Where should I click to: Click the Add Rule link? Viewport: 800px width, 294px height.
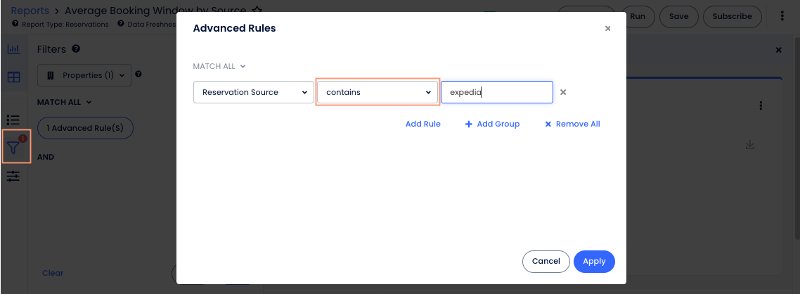422,124
